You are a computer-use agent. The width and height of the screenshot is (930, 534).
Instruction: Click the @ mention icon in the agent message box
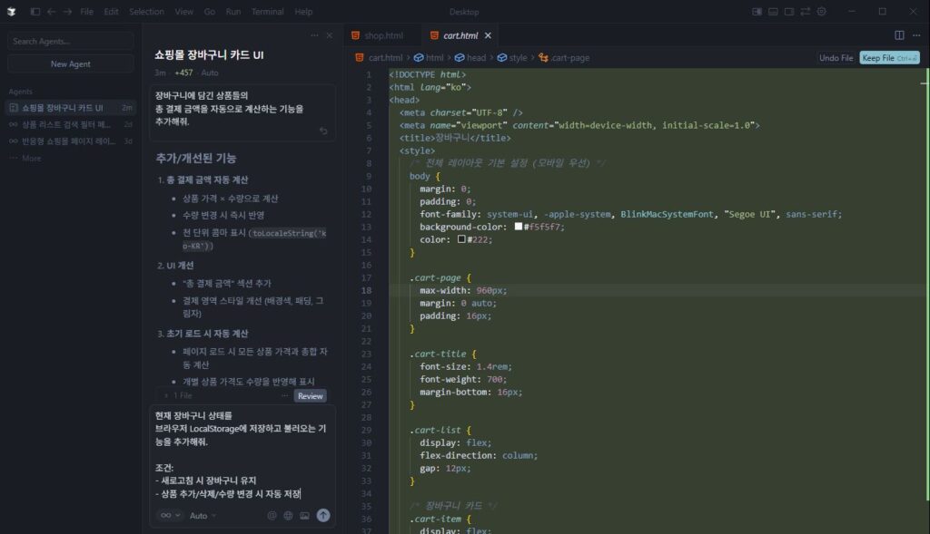click(x=272, y=515)
